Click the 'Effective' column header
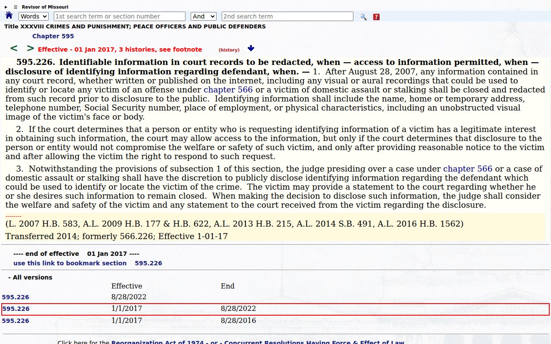Image resolution: width=551 pixels, height=344 pixels. pos(127,286)
